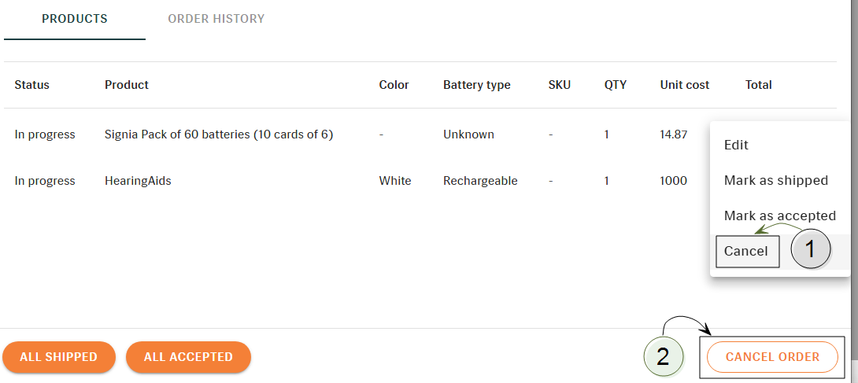Click the QTY column header

(x=616, y=85)
